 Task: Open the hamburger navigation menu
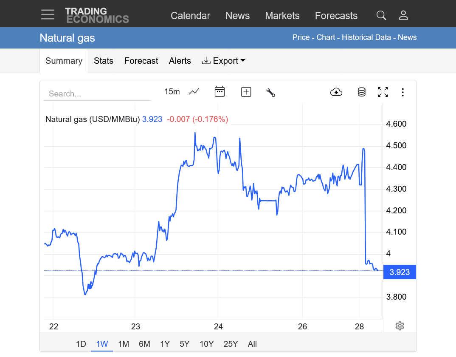pos(48,15)
